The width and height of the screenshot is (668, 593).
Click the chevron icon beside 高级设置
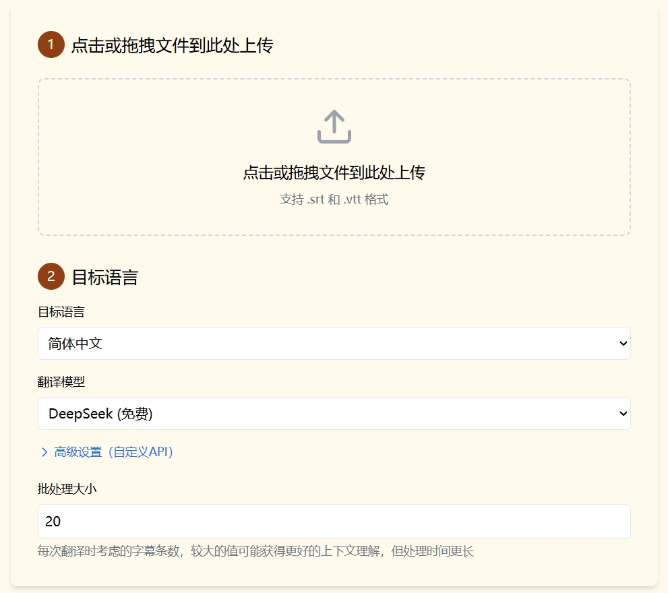[x=44, y=452]
